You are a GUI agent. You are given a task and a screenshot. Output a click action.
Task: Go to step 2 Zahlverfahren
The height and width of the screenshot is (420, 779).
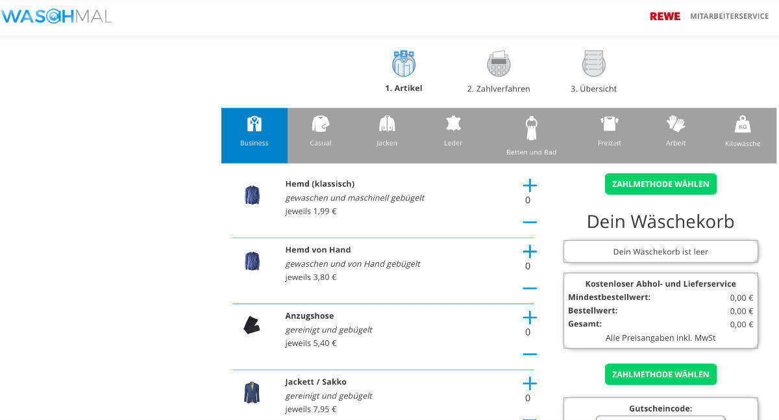pos(499,72)
